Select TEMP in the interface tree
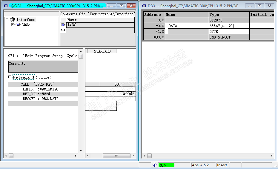 tap(26, 24)
